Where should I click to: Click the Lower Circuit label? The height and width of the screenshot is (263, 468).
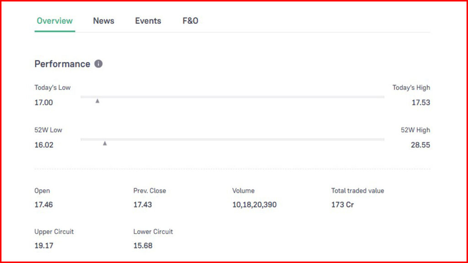153,231
